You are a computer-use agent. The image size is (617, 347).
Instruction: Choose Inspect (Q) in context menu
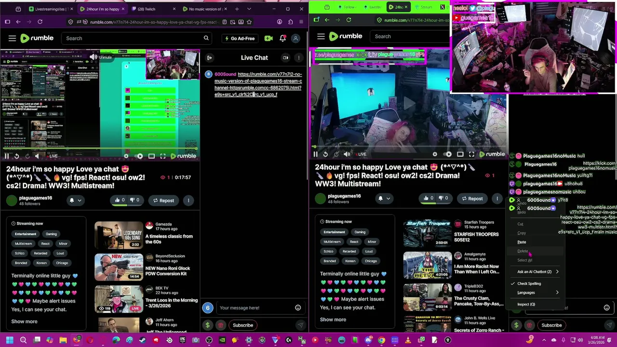click(526, 304)
